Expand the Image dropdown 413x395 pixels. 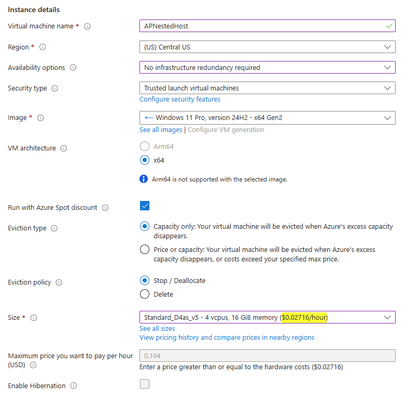pos(267,118)
